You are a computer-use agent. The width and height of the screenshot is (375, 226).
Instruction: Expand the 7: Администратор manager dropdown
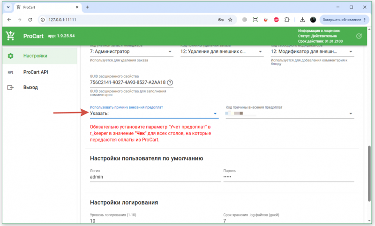tap(131, 52)
